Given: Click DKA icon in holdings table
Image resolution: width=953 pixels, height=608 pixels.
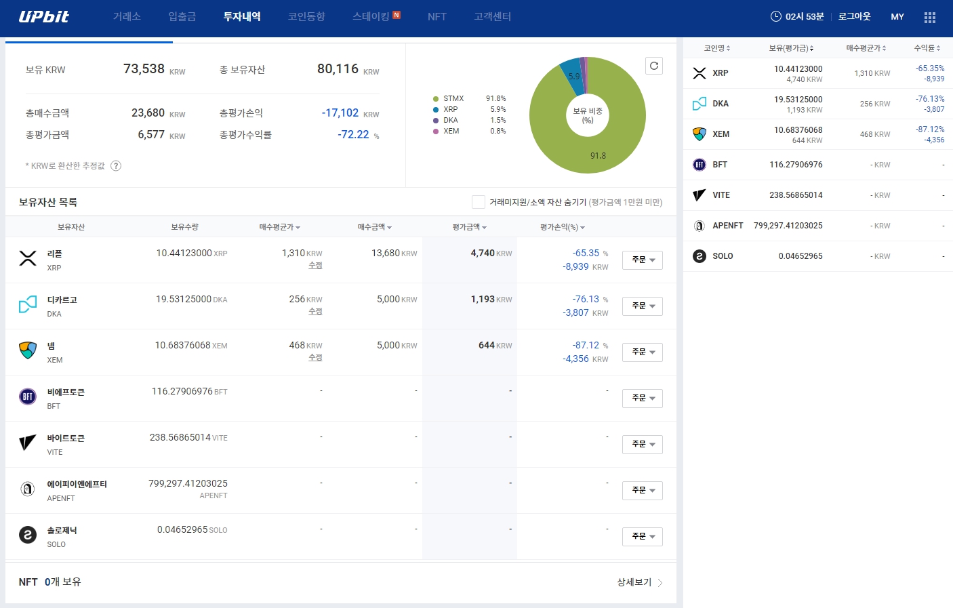Looking at the screenshot, I should pos(28,304).
